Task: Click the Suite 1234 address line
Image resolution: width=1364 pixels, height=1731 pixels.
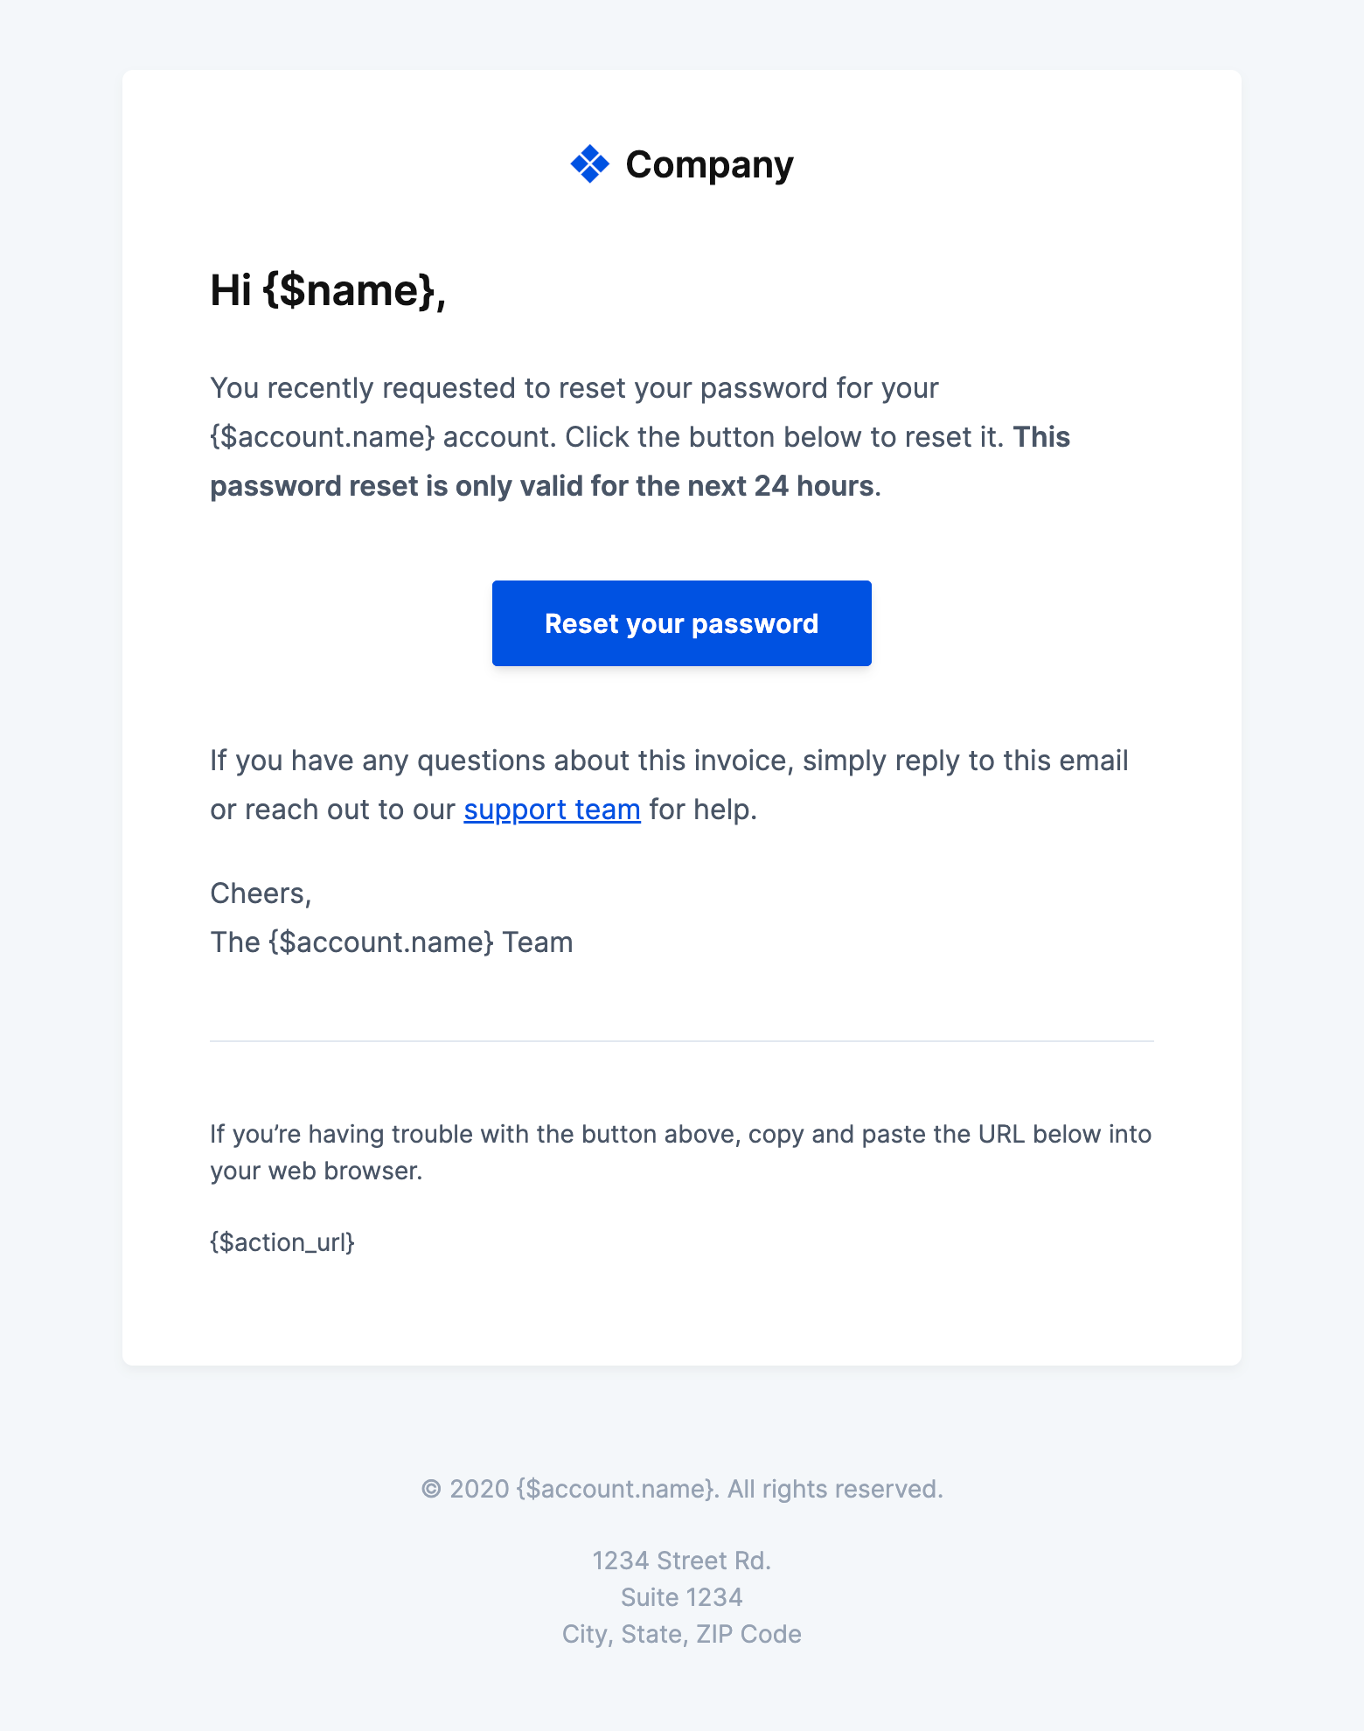Action: coord(682,1597)
